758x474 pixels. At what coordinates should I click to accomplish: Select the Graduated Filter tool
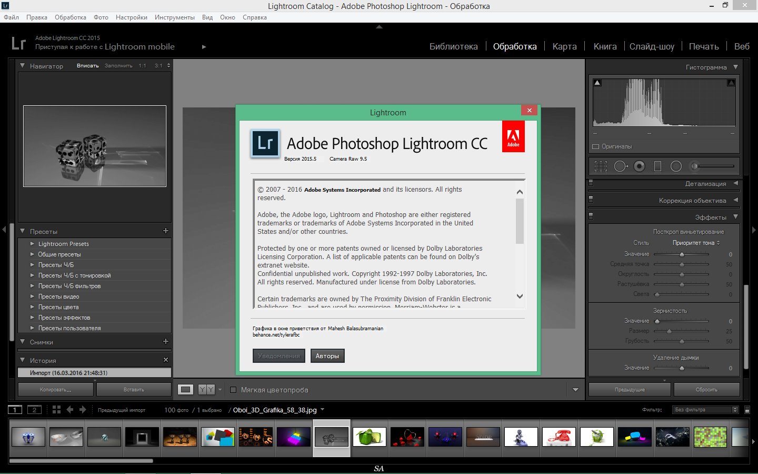(x=657, y=166)
